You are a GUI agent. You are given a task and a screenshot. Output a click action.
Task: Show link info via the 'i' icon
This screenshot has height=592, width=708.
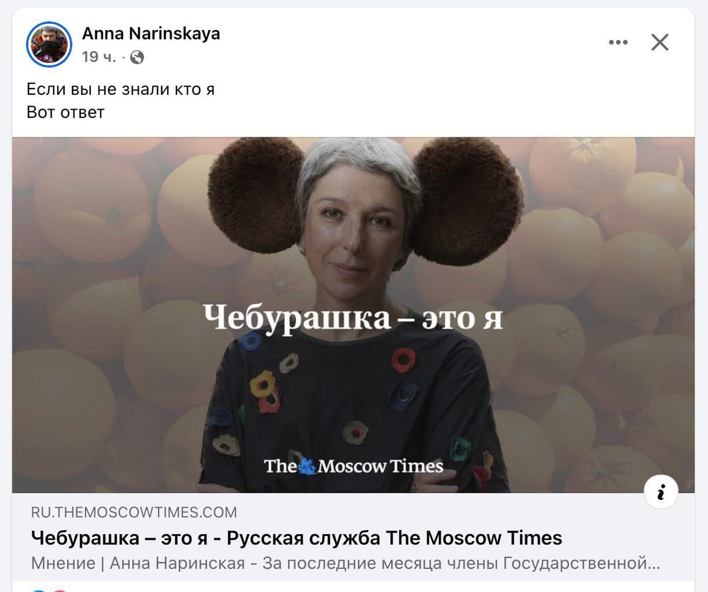pos(661,492)
